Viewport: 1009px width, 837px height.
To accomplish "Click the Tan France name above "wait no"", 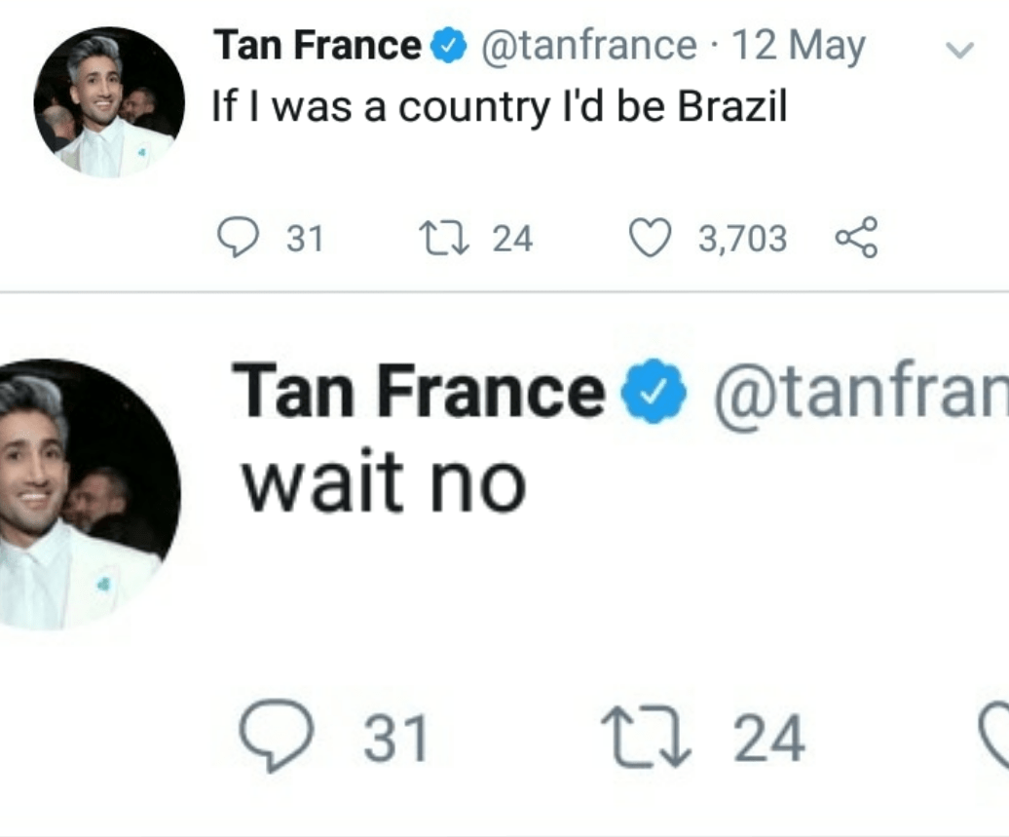I will pos(419,393).
